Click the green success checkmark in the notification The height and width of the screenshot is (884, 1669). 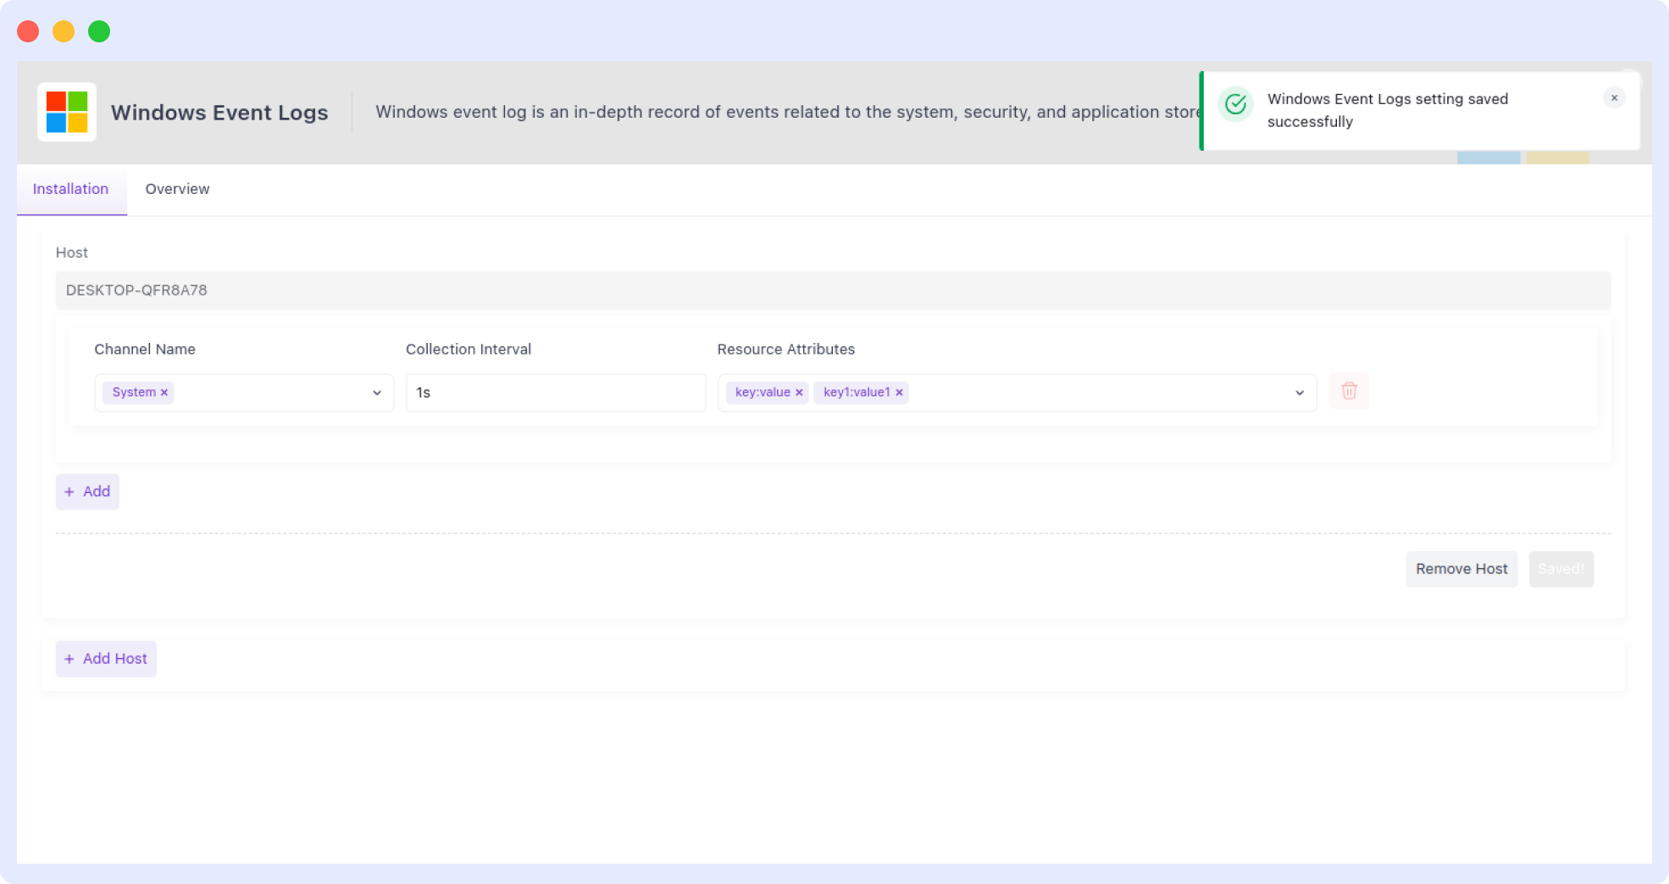(x=1235, y=103)
